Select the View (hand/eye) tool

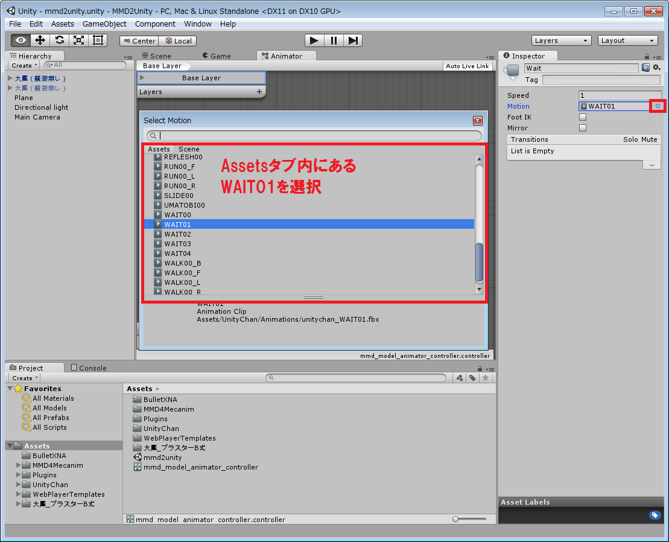point(21,40)
